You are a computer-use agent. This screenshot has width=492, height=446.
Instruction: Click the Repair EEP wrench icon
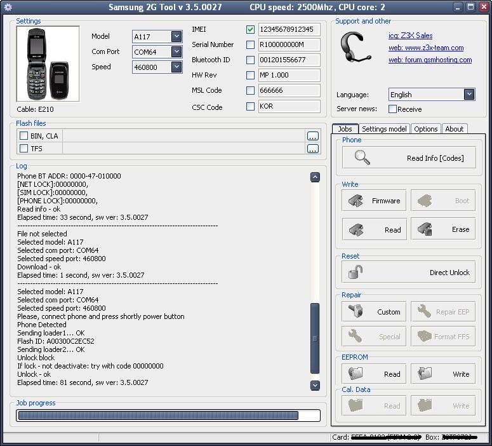pos(424,311)
